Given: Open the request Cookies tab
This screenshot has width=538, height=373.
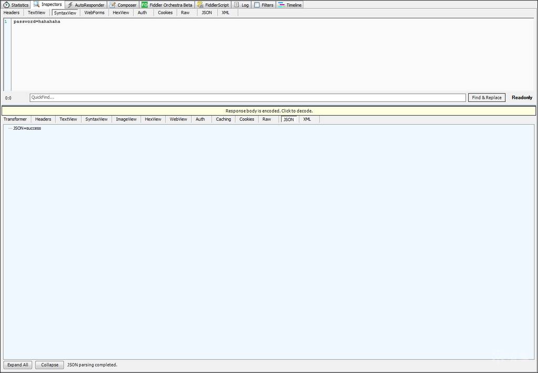Looking at the screenshot, I should click(x=165, y=13).
